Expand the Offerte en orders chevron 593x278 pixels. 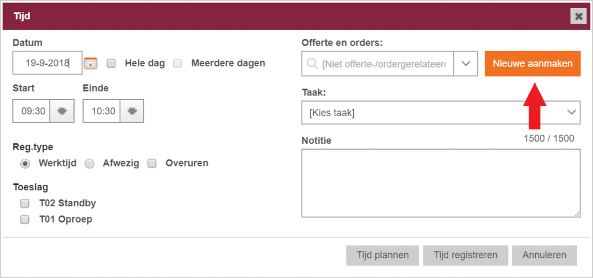(466, 64)
